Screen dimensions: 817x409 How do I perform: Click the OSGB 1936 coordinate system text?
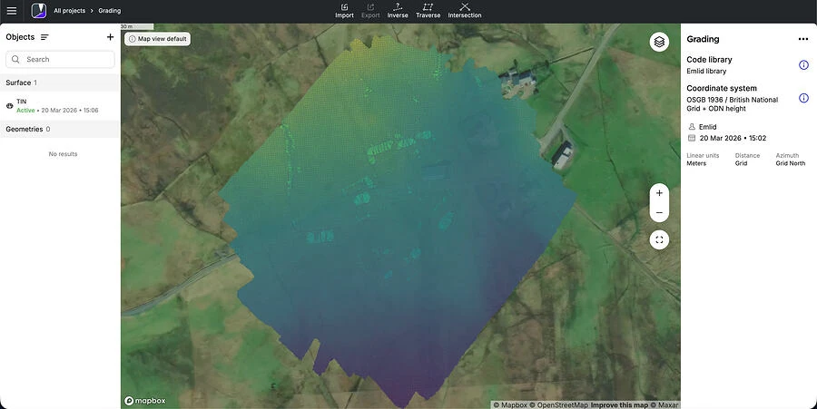(x=732, y=104)
